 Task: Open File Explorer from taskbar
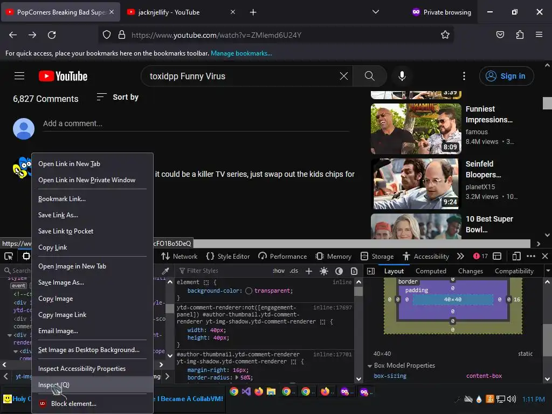271,391
